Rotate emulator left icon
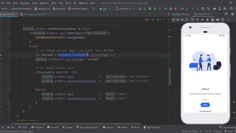This screenshot has height=133, width=236. click(x=187, y=20)
